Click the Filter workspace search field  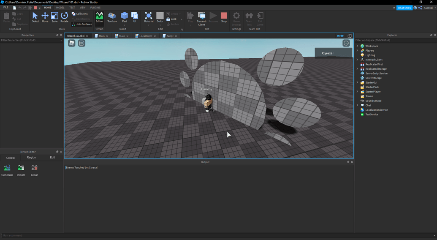(x=396, y=40)
